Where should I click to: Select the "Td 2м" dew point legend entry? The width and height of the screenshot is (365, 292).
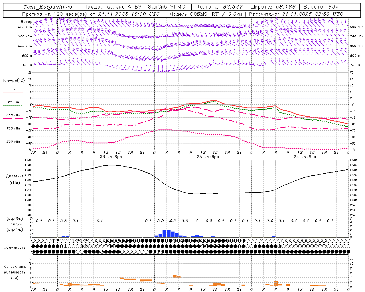click(13, 102)
